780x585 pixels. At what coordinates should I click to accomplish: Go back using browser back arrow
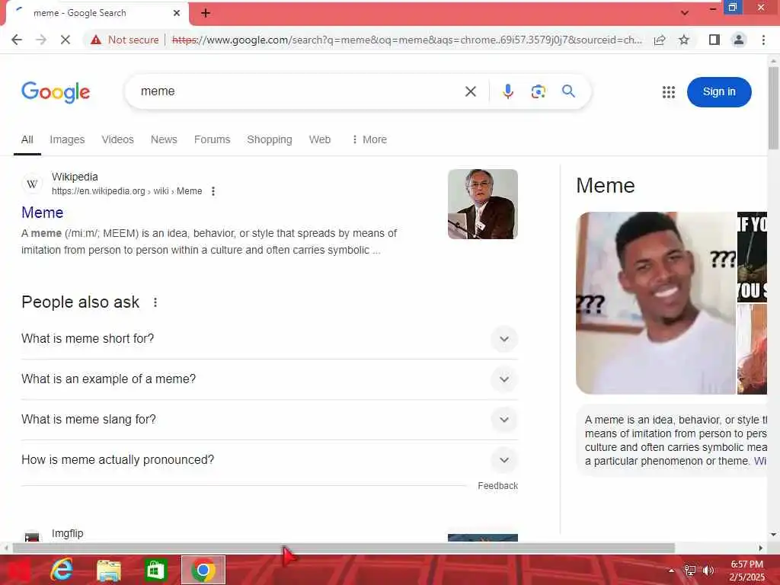click(x=17, y=40)
